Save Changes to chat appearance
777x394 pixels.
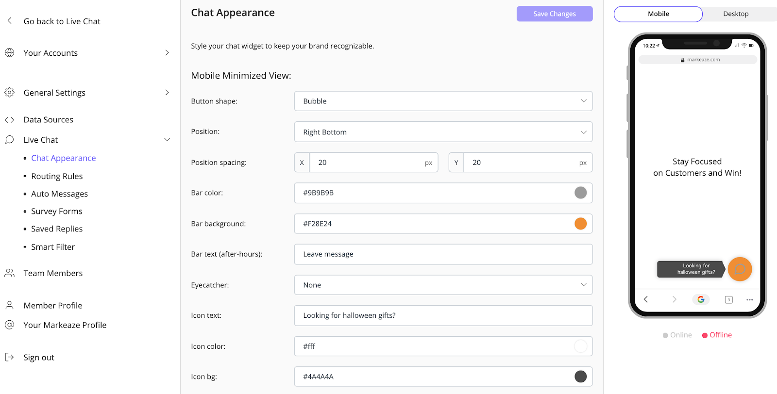[x=554, y=14]
